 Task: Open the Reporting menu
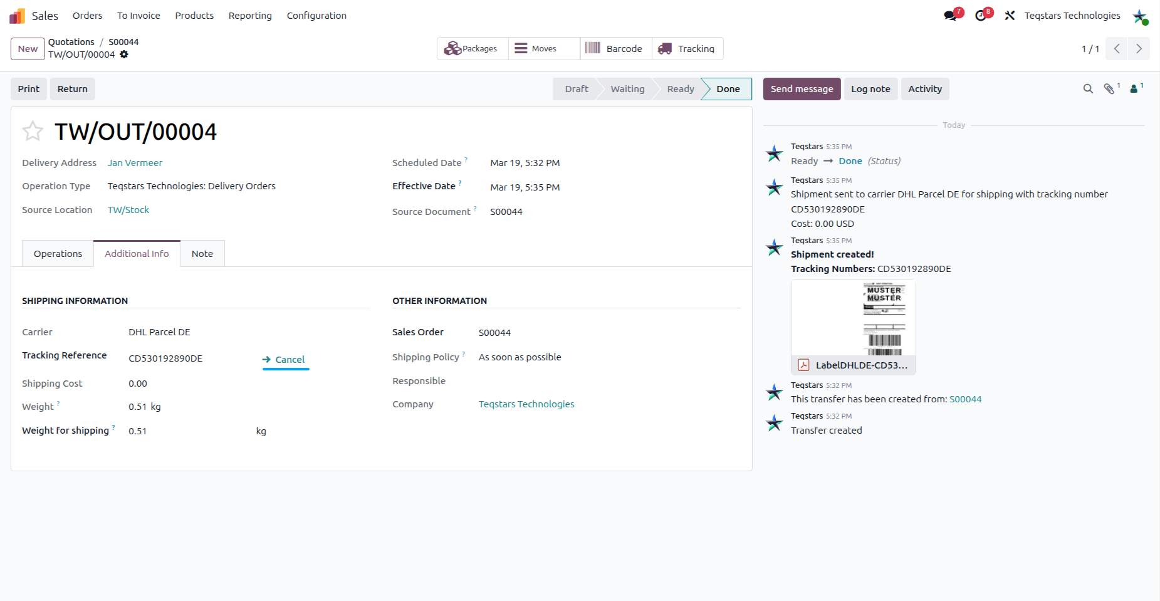[250, 16]
